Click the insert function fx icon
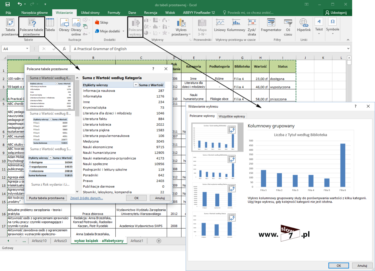375x271 pixels. point(64,49)
